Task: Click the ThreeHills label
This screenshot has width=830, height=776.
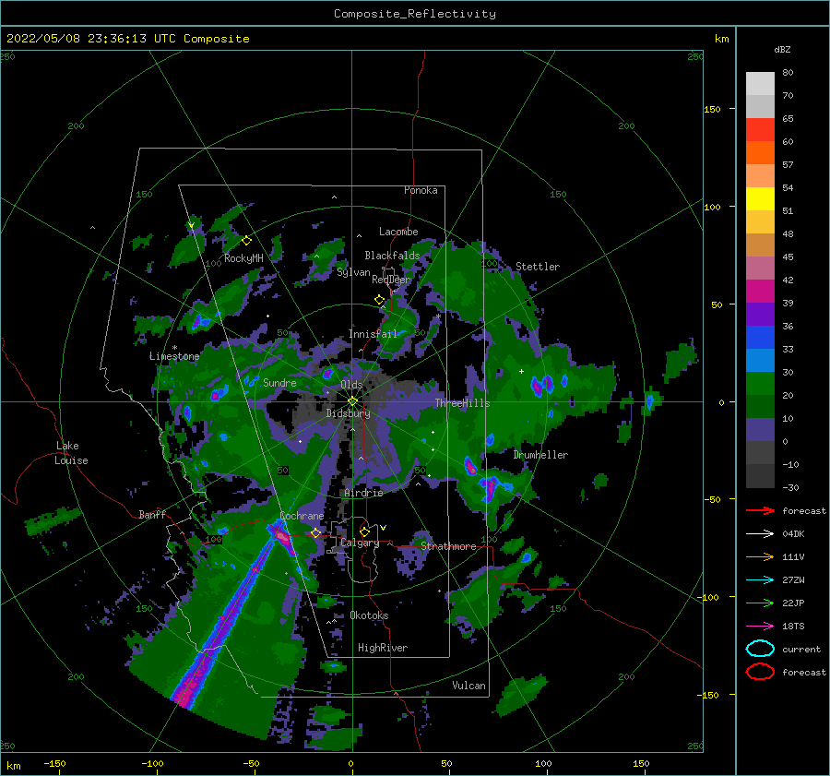Action: click(x=463, y=403)
